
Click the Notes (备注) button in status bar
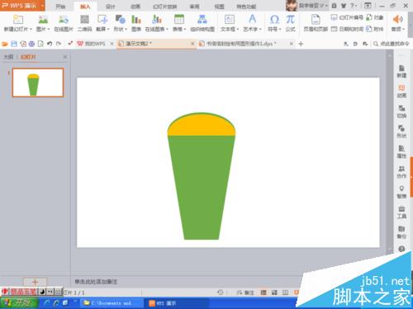point(245,293)
